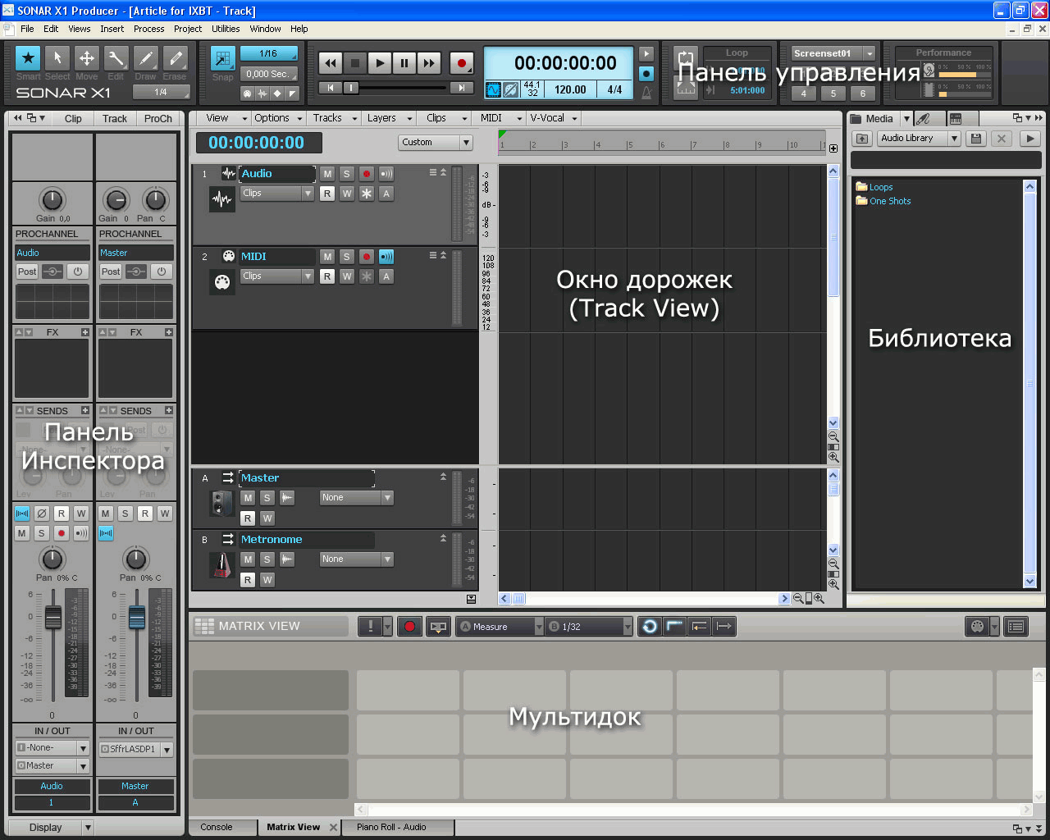Click the Master bus speaker icon
This screenshot has width=1050, height=840.
click(x=221, y=503)
